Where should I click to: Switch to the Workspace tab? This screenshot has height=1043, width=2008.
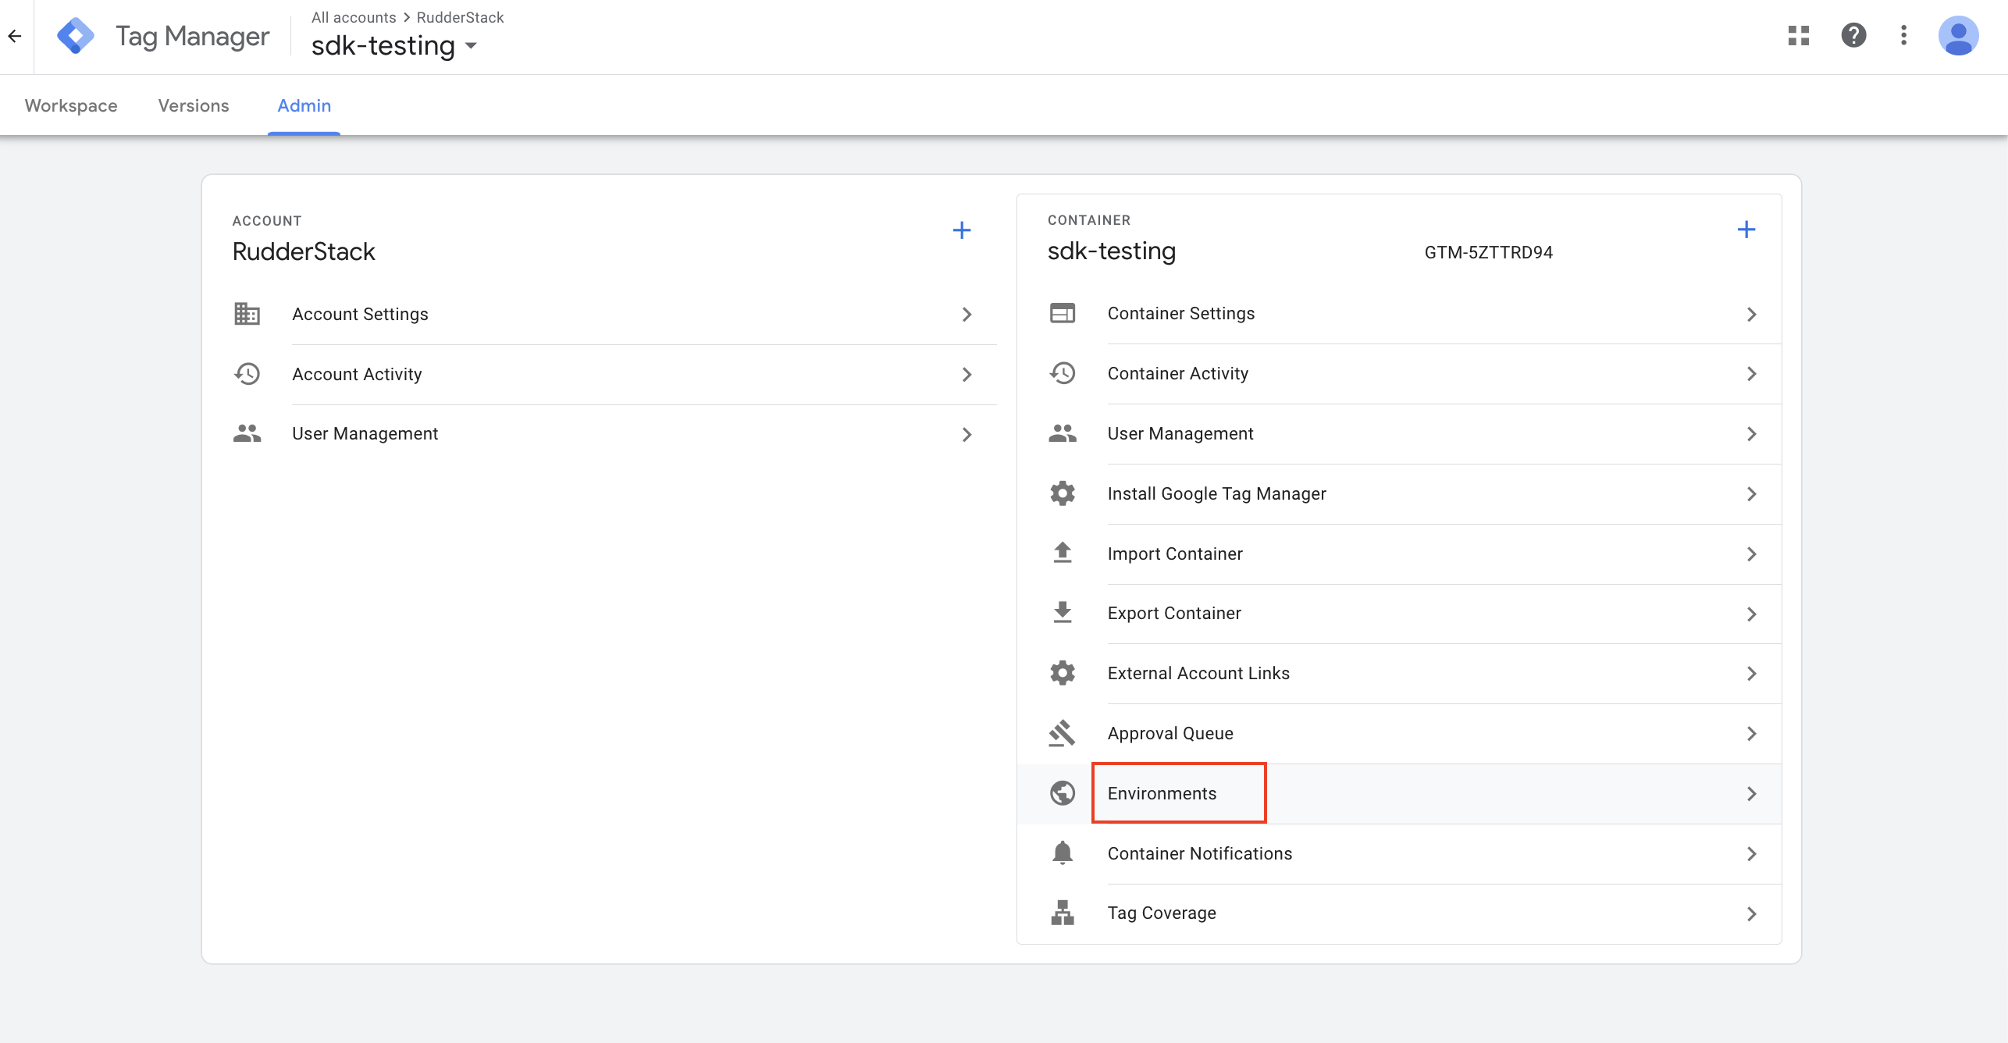click(71, 105)
